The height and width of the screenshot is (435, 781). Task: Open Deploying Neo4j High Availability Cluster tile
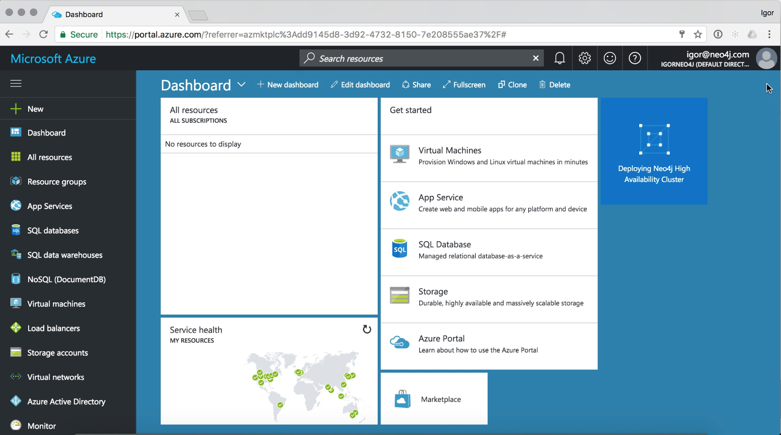click(654, 151)
